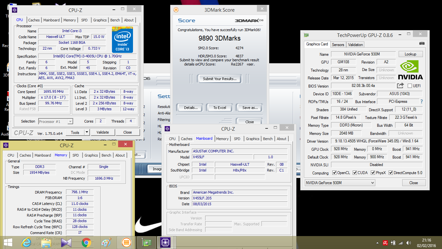Open the Caches tab in the top-left CPU-Z

point(34,20)
